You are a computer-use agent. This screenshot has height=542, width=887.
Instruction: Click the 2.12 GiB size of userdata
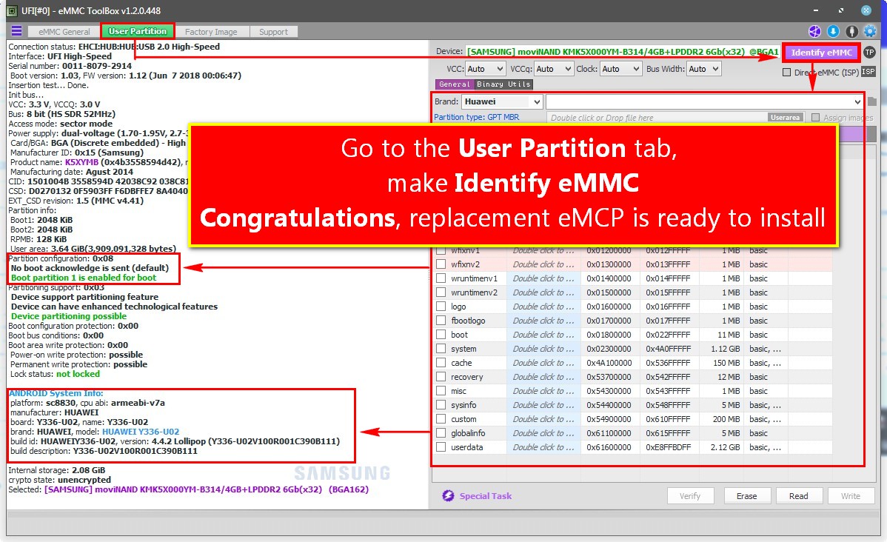click(725, 447)
